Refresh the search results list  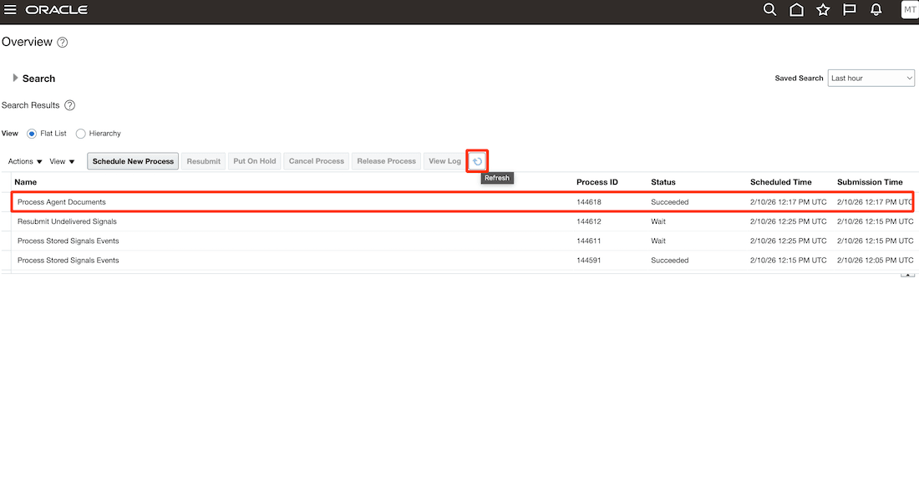point(477,160)
